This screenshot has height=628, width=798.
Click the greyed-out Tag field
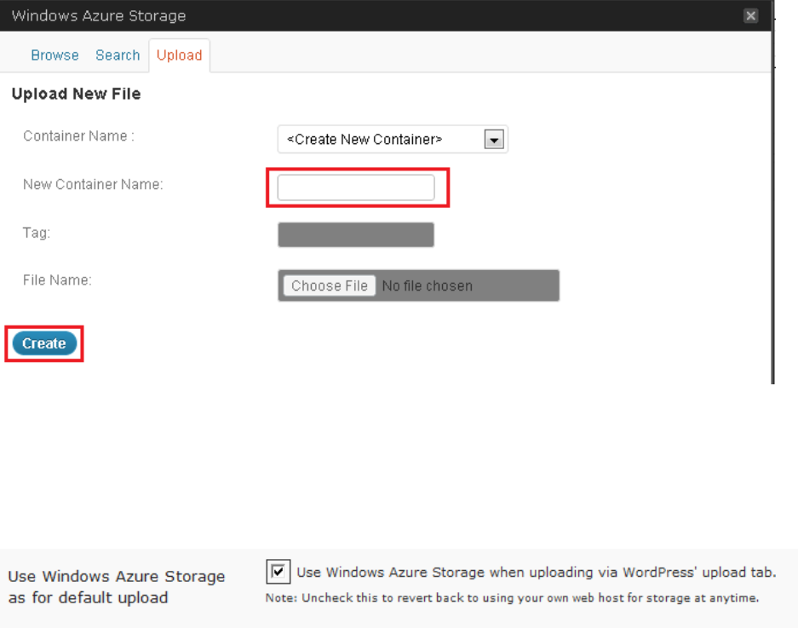click(356, 235)
